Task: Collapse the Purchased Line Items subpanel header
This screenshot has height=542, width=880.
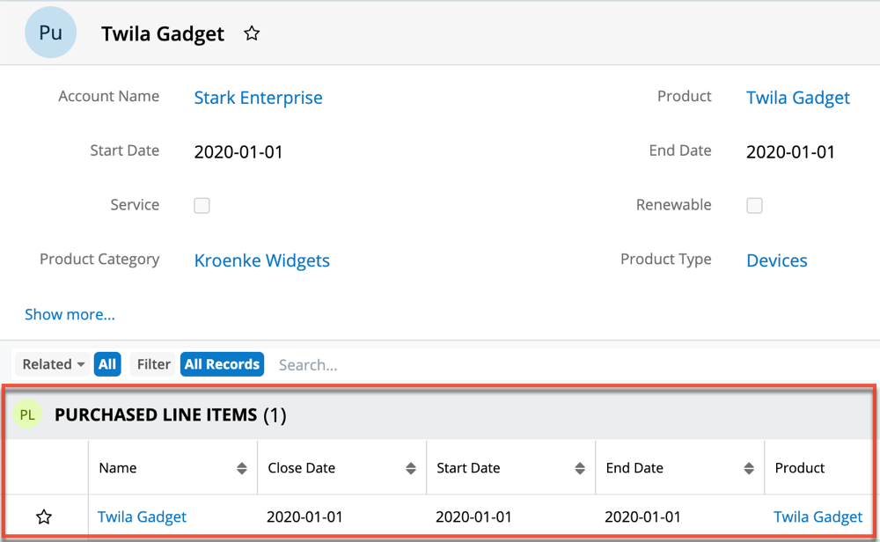Action: [x=440, y=415]
